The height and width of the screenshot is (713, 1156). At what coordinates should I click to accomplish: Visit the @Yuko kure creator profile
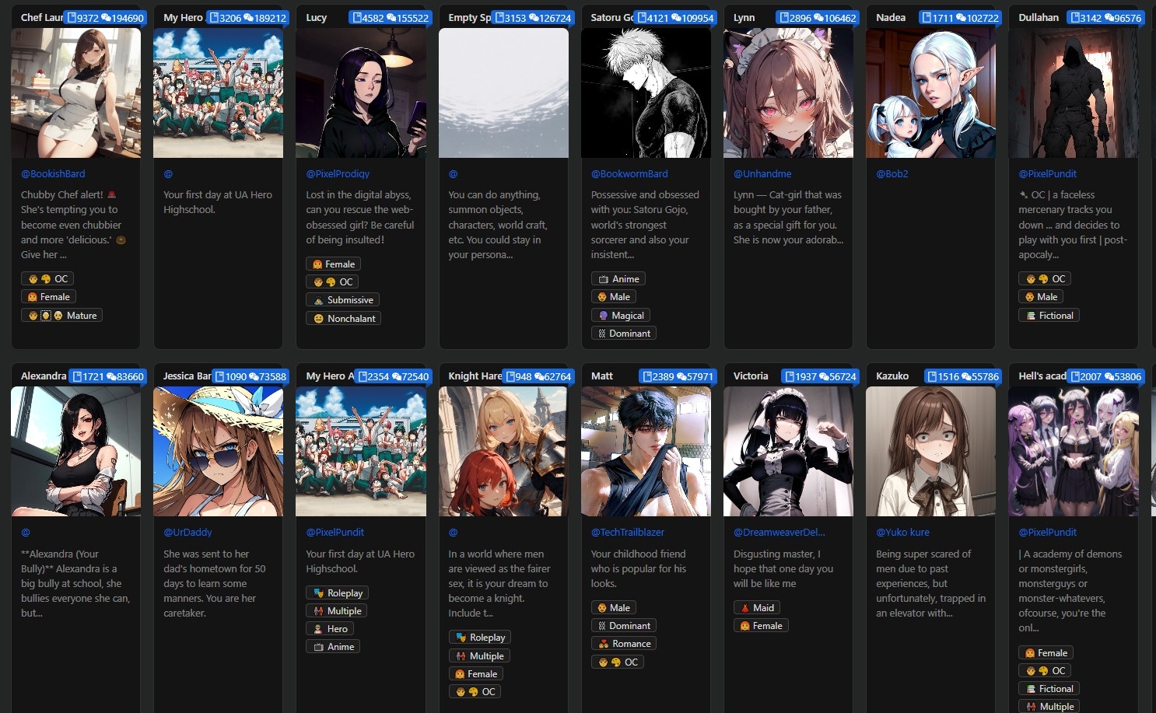[902, 533]
